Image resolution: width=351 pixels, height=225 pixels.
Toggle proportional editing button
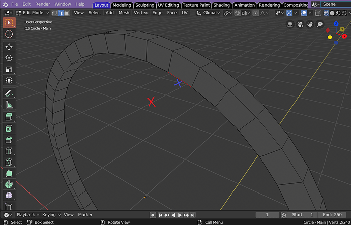pos(256,13)
